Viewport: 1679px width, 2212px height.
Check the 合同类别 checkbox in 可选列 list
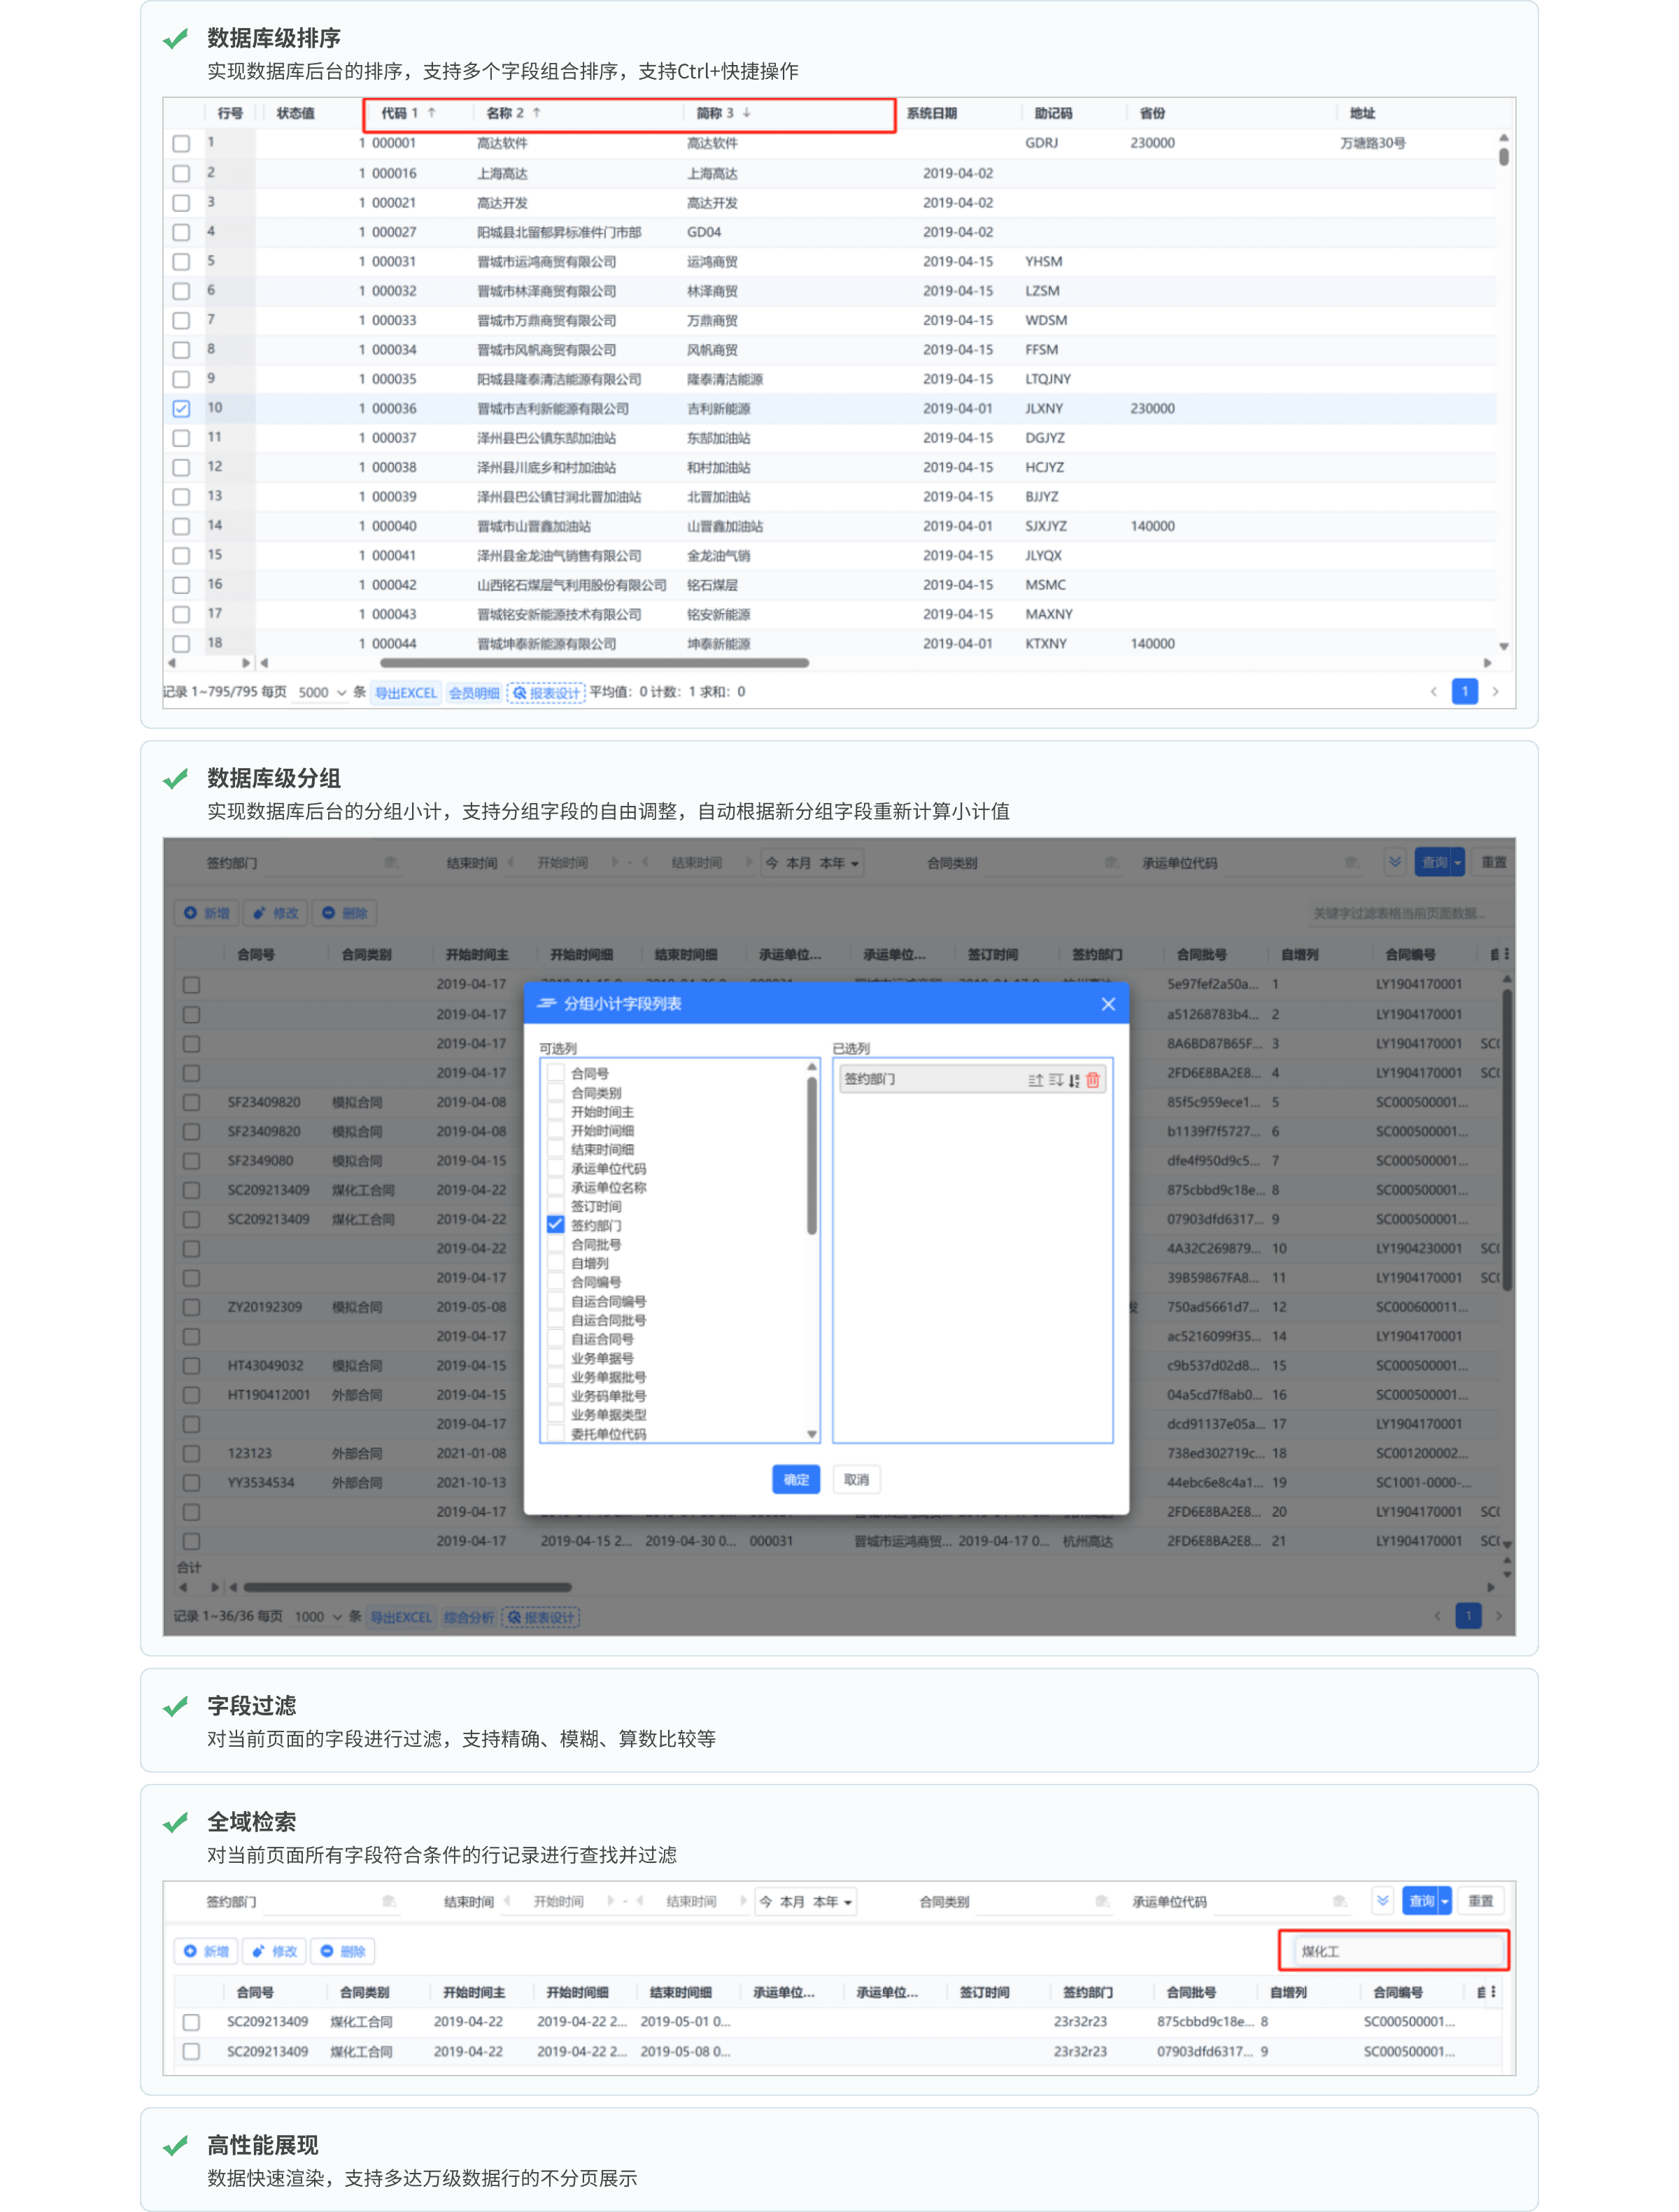556,1093
